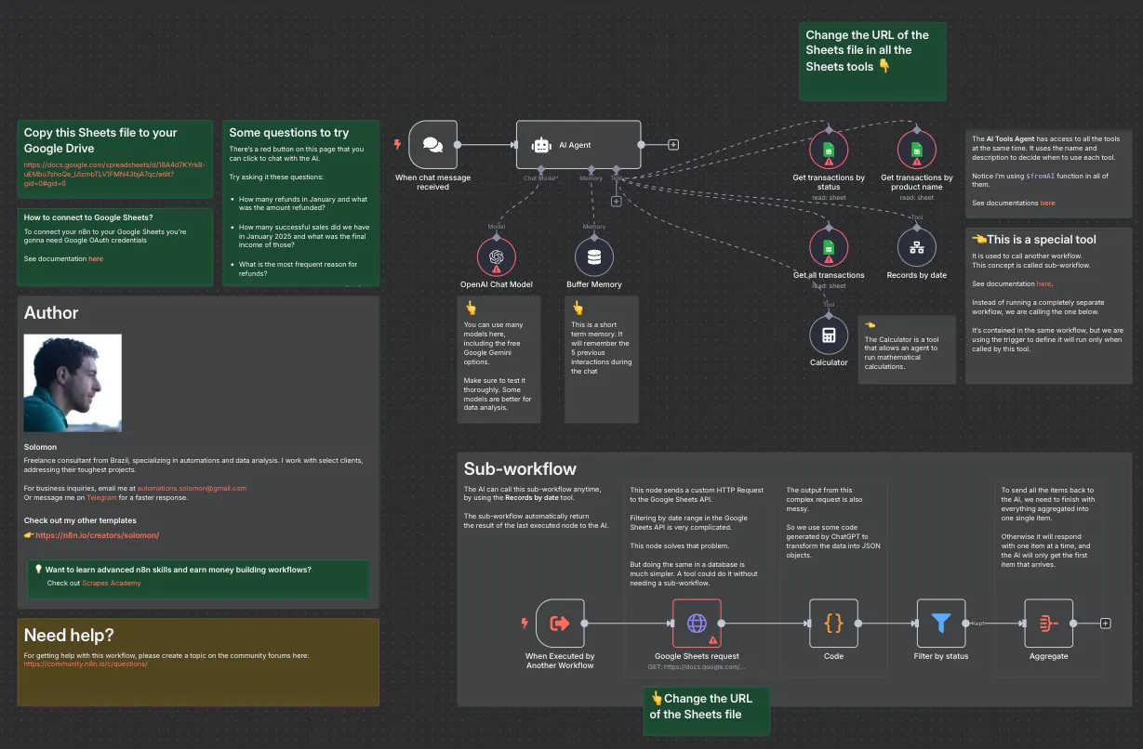Viewport: 1143px width, 749px height.
Task: Select the When chat message received trigger node
Action: [432, 144]
